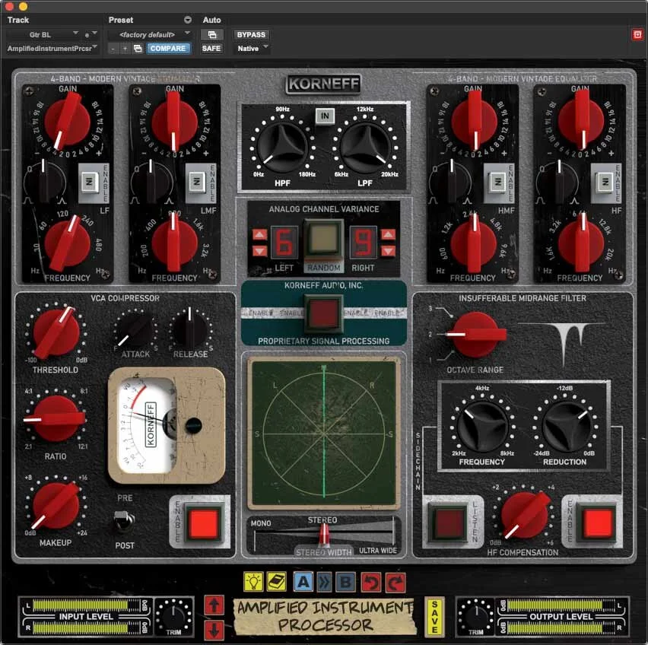
Task: Click the HF COMPENSATION knob
Action: tap(525, 514)
